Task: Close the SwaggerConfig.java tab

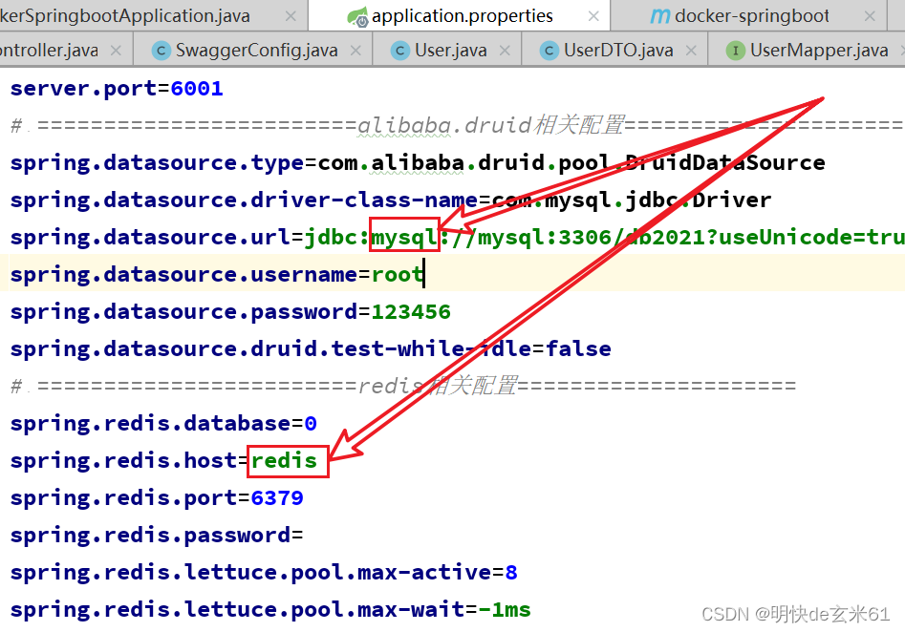Action: click(356, 51)
